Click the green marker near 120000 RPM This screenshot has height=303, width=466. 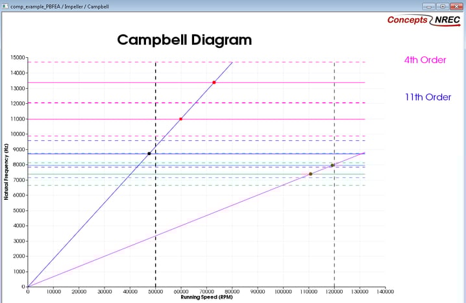[x=332, y=165]
